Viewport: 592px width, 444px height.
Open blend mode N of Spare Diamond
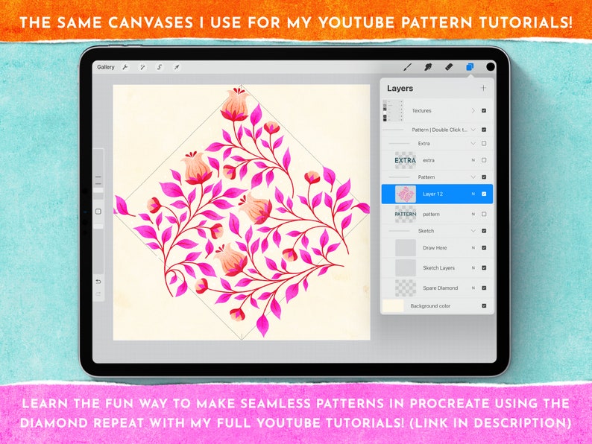pos(473,288)
